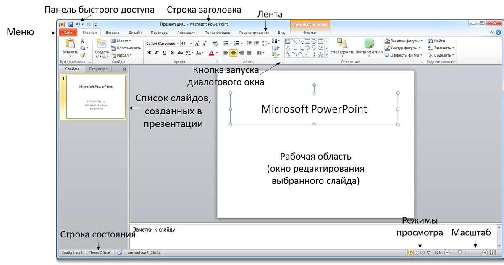Open the font name Calibri dropdown

pos(178,43)
